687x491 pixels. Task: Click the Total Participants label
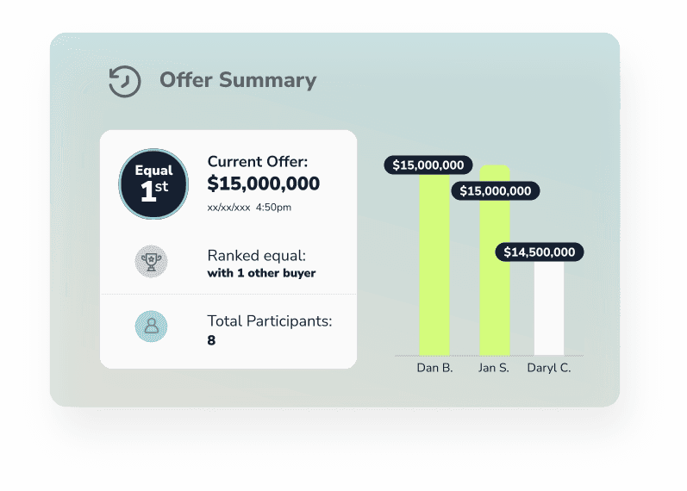[x=270, y=321]
